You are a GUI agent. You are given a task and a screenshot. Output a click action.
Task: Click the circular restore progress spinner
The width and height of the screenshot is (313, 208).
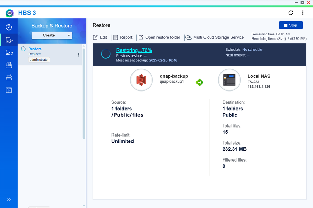pos(106,54)
